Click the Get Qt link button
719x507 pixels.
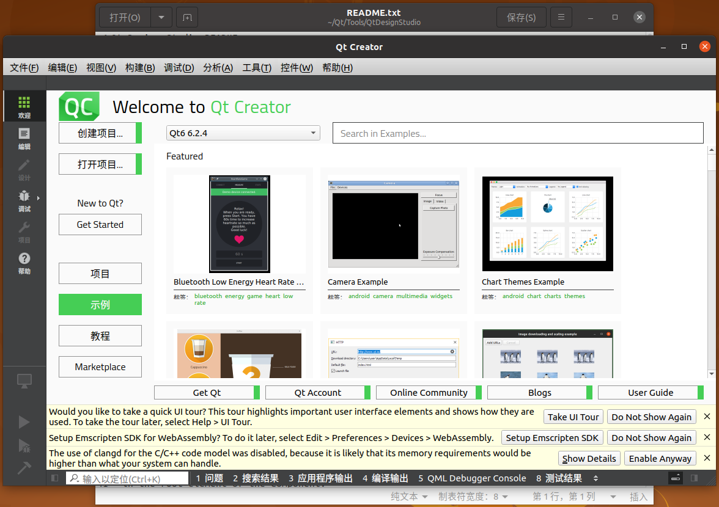207,393
